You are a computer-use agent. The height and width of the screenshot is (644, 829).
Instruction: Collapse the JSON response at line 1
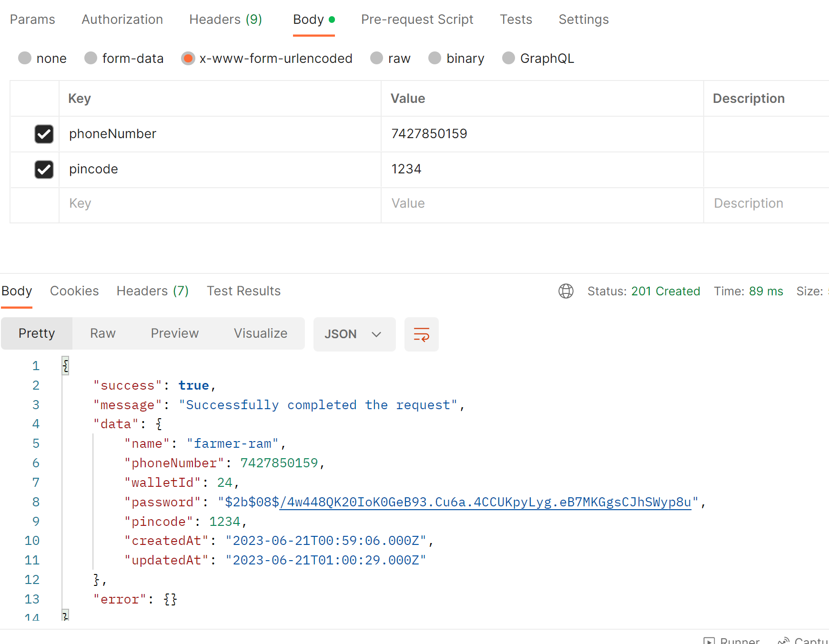click(x=65, y=365)
